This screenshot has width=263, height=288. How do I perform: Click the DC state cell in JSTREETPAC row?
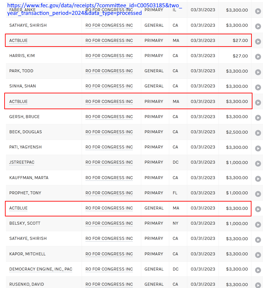[175, 162]
